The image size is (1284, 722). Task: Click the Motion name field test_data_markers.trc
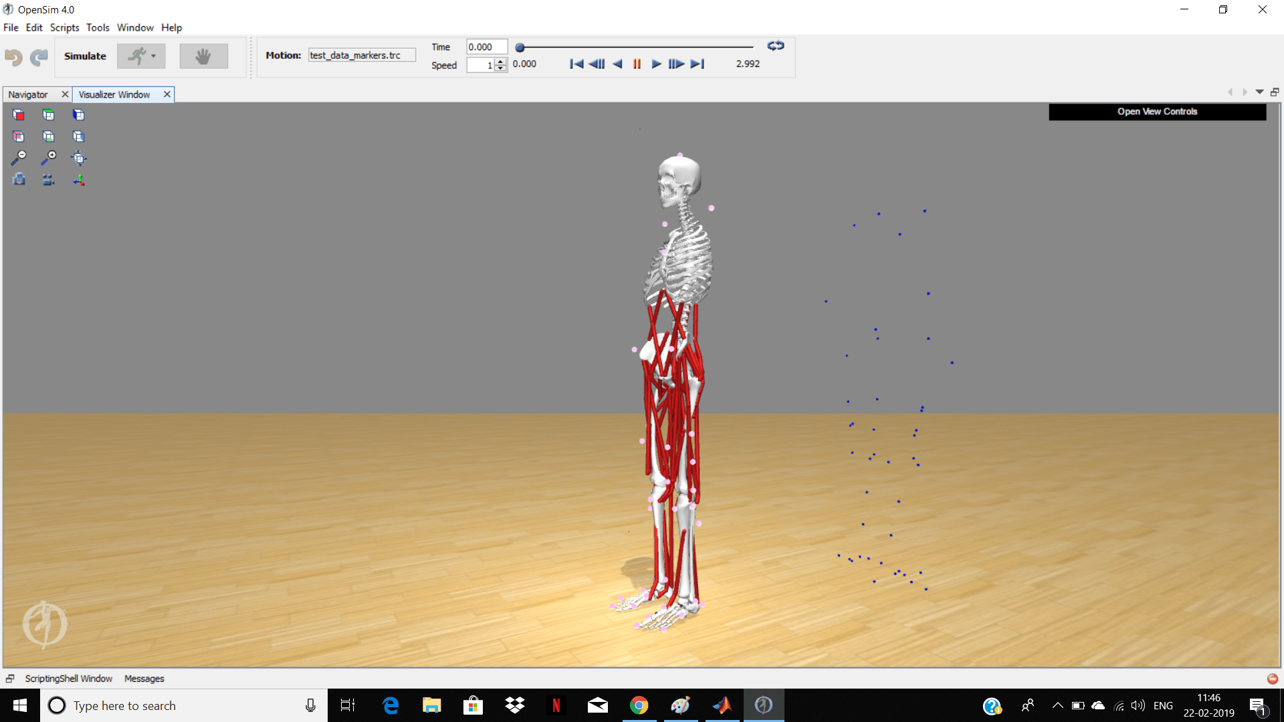(x=362, y=55)
